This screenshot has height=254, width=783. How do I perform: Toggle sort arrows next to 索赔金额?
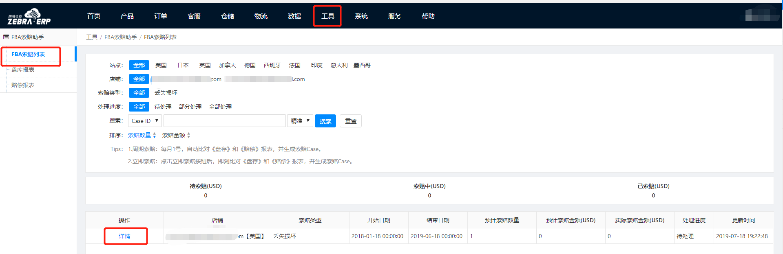click(x=189, y=135)
